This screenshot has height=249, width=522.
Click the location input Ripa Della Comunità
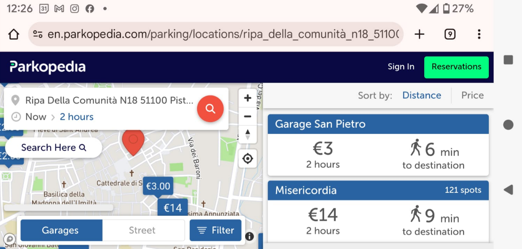110,100
